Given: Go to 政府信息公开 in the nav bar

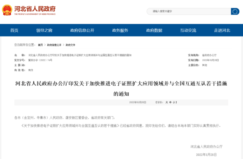Looking at the screenshot, I should click(x=82, y=30).
